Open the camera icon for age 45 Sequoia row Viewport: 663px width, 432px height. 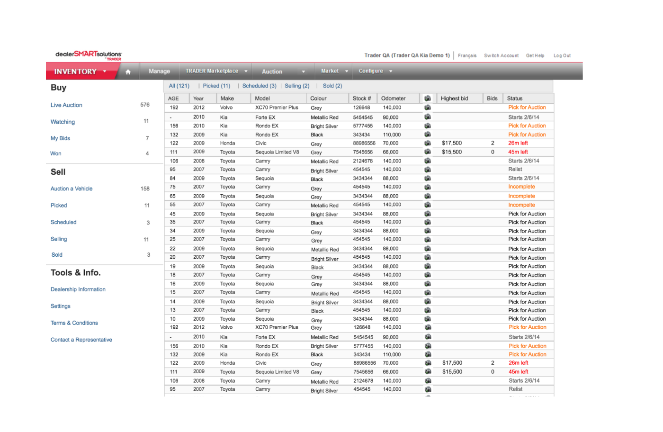click(x=428, y=214)
